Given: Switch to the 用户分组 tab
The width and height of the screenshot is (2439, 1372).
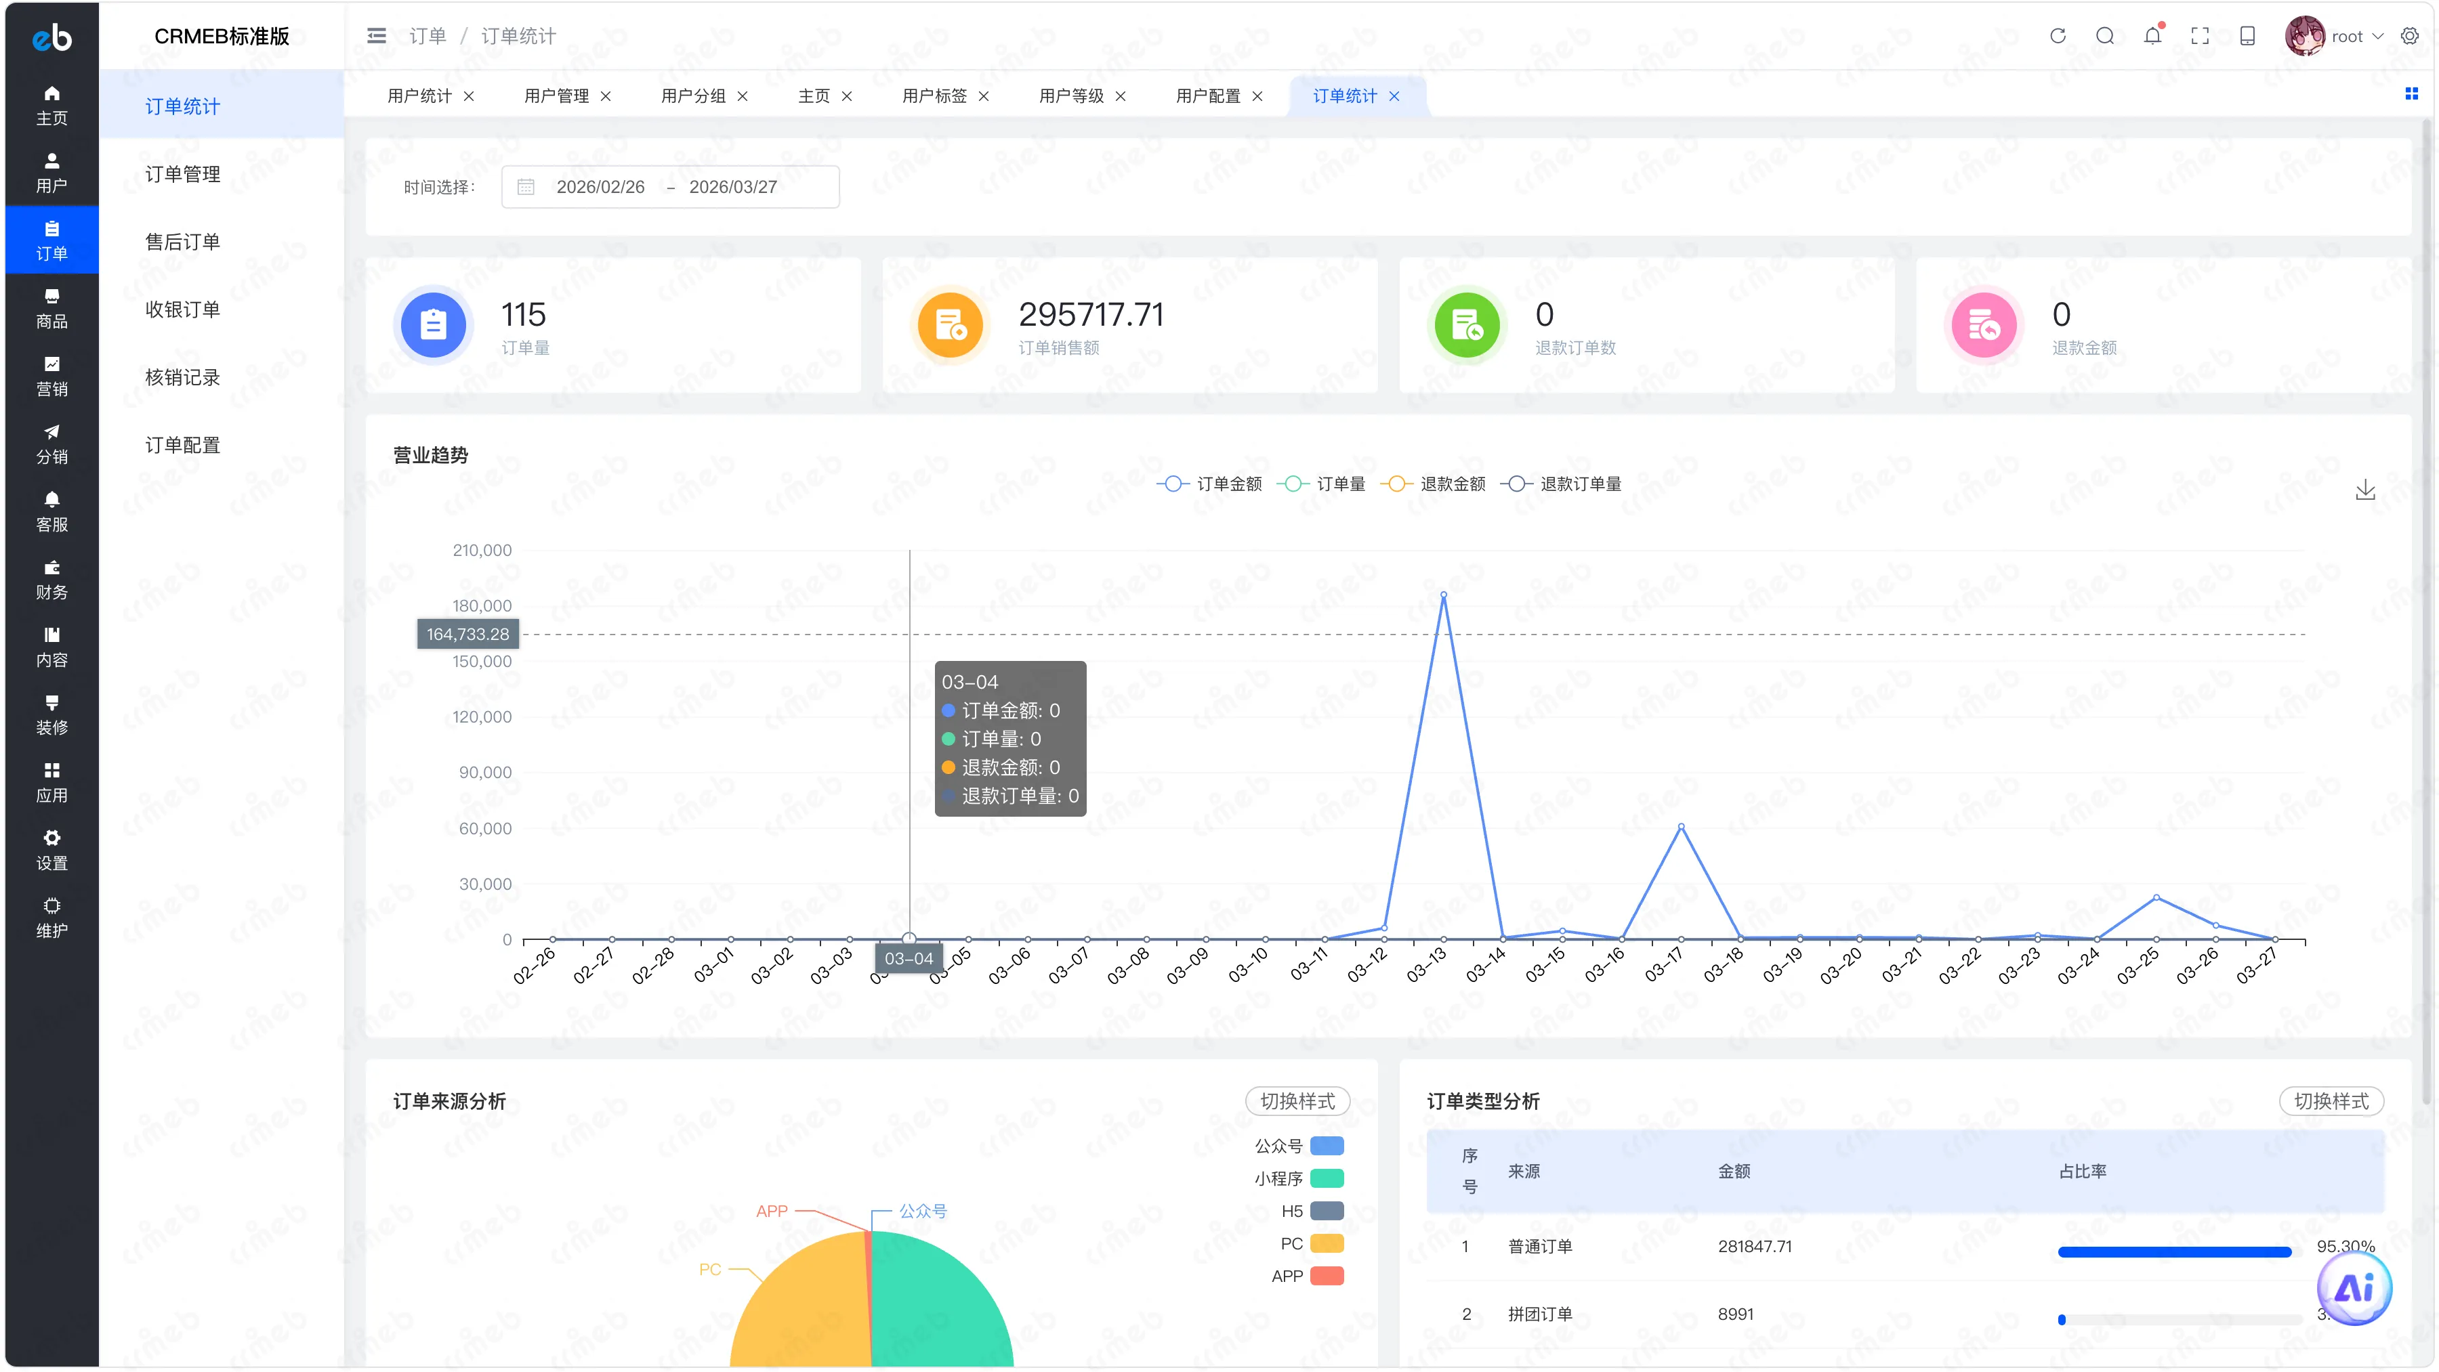Looking at the screenshot, I should pos(693,95).
